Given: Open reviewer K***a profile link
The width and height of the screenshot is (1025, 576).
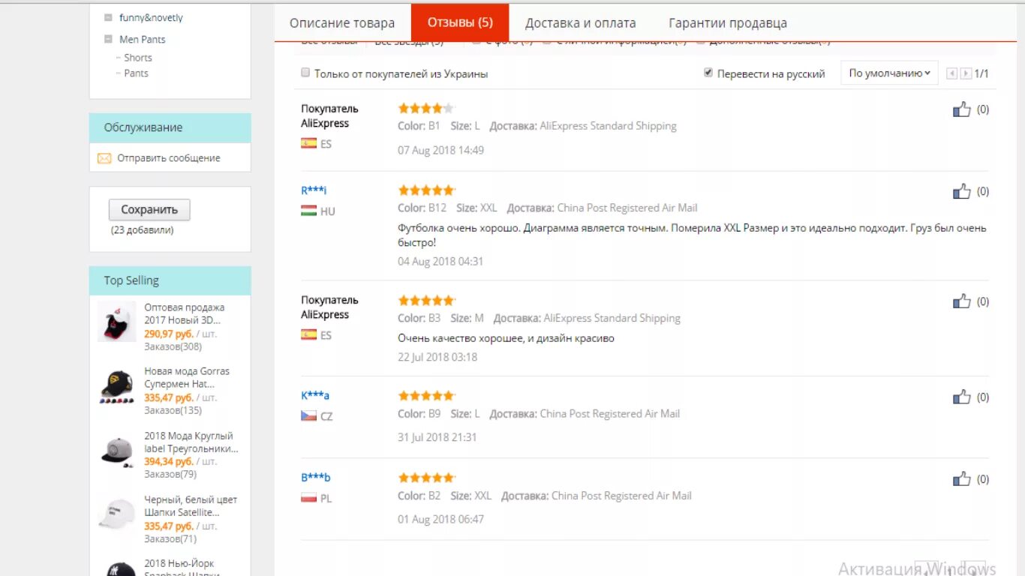Looking at the screenshot, I should (x=315, y=395).
